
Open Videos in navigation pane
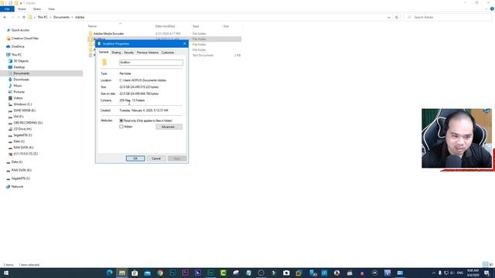18,98
